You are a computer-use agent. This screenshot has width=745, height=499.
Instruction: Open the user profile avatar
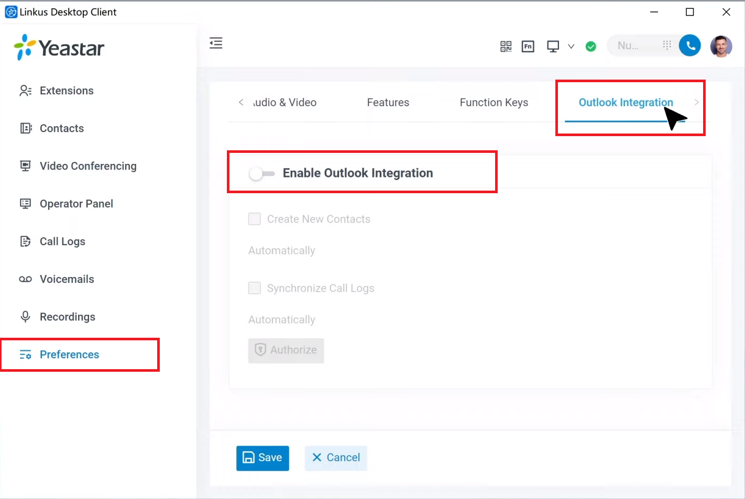721,46
